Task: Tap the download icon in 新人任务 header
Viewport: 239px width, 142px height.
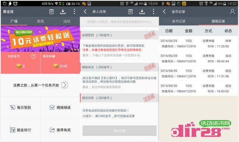Action: point(142,12)
